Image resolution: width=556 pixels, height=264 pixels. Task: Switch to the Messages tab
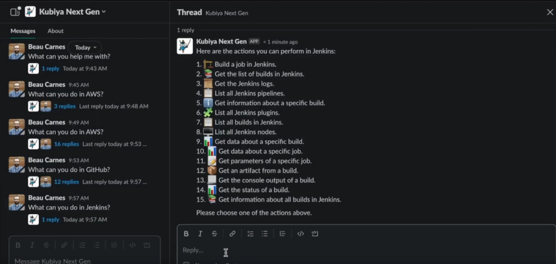pos(23,31)
